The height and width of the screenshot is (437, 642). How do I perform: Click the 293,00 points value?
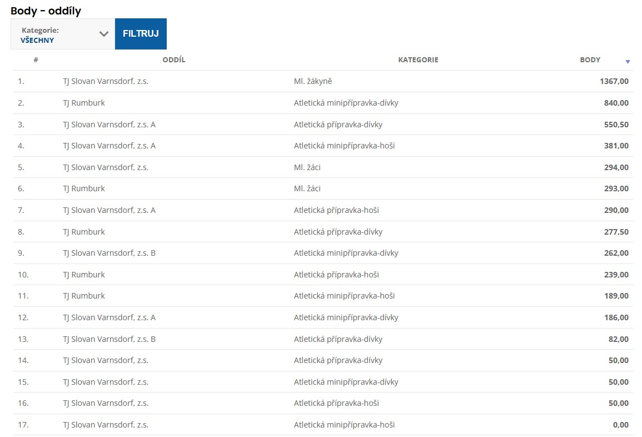tap(616, 188)
